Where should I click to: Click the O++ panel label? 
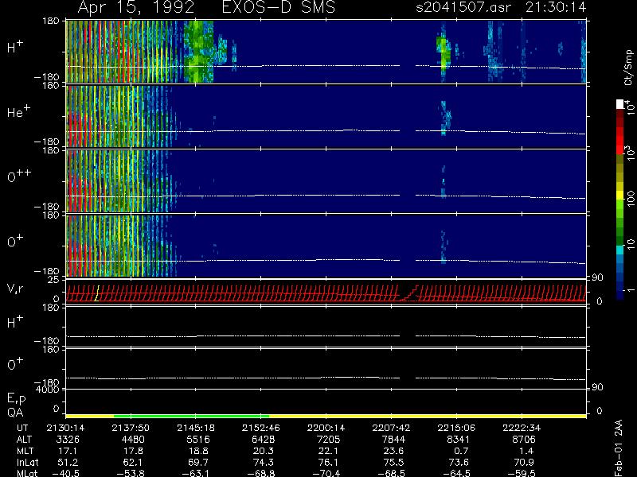click(x=19, y=176)
